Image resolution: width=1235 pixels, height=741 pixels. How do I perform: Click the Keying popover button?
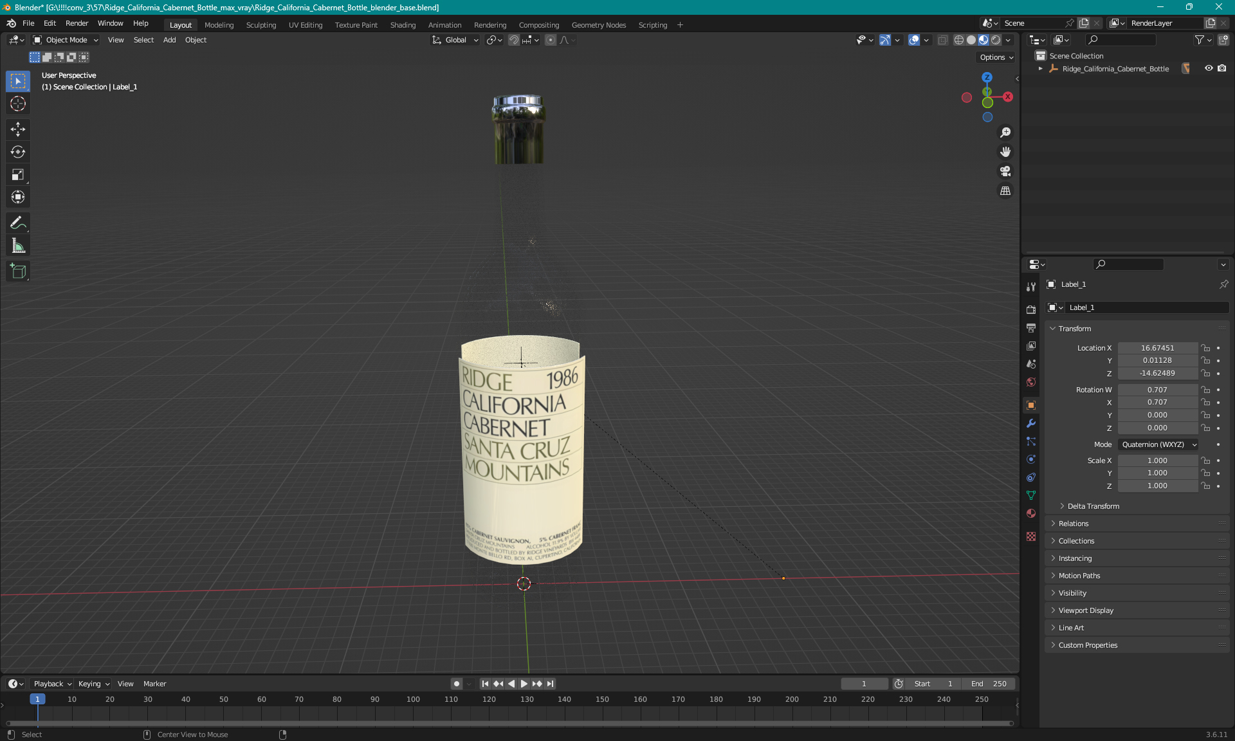pyautogui.click(x=94, y=684)
